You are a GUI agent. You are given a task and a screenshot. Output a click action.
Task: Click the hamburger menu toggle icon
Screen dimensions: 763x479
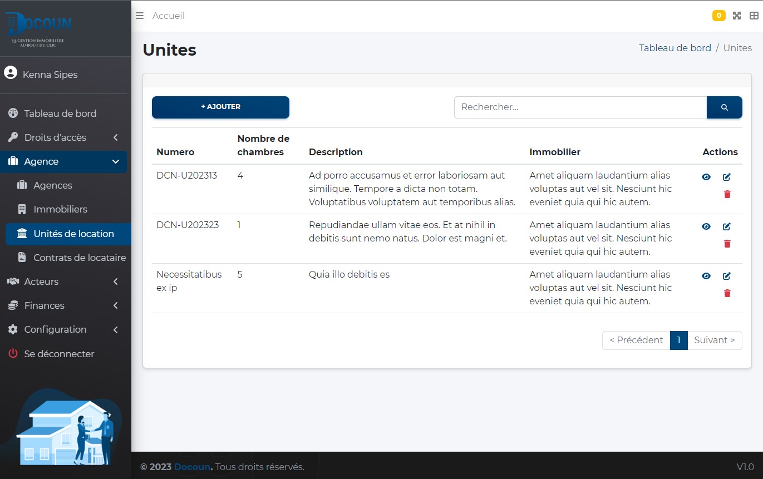tap(140, 16)
